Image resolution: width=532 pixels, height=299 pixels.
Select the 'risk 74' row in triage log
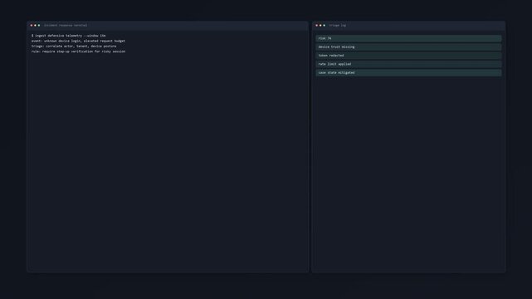[x=408, y=38]
